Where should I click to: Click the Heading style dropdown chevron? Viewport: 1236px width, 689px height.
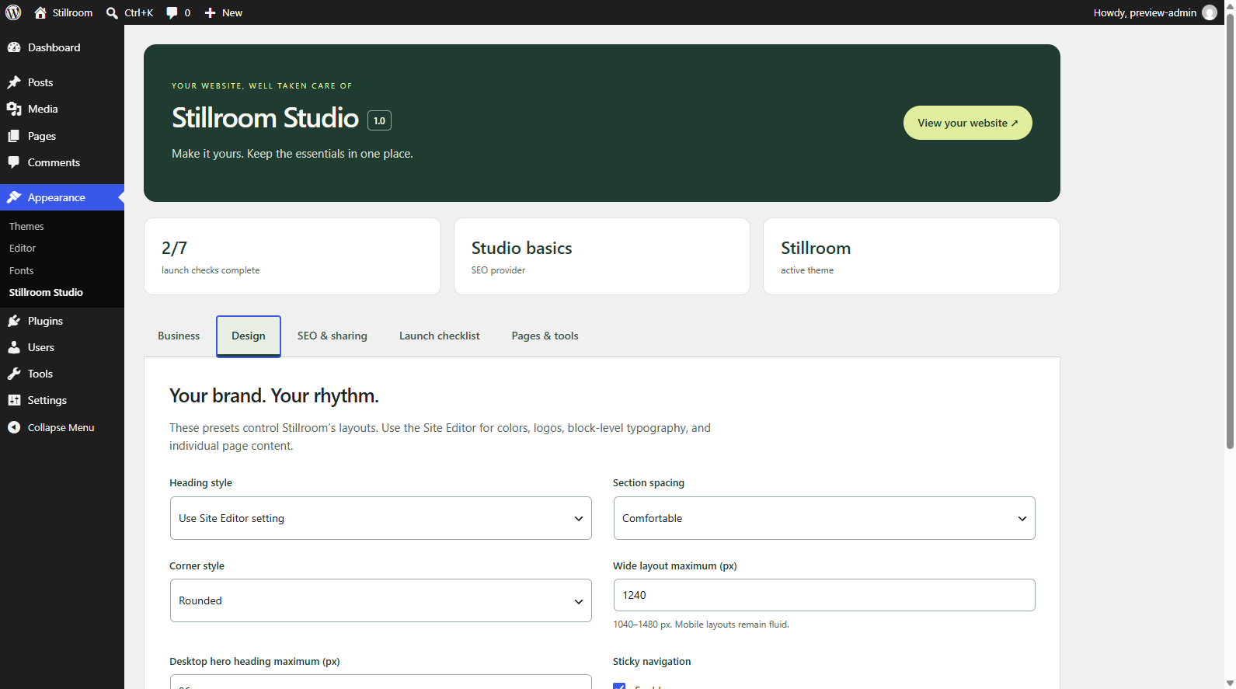click(579, 519)
